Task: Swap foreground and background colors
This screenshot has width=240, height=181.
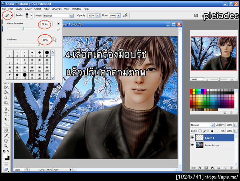Action: point(8,151)
